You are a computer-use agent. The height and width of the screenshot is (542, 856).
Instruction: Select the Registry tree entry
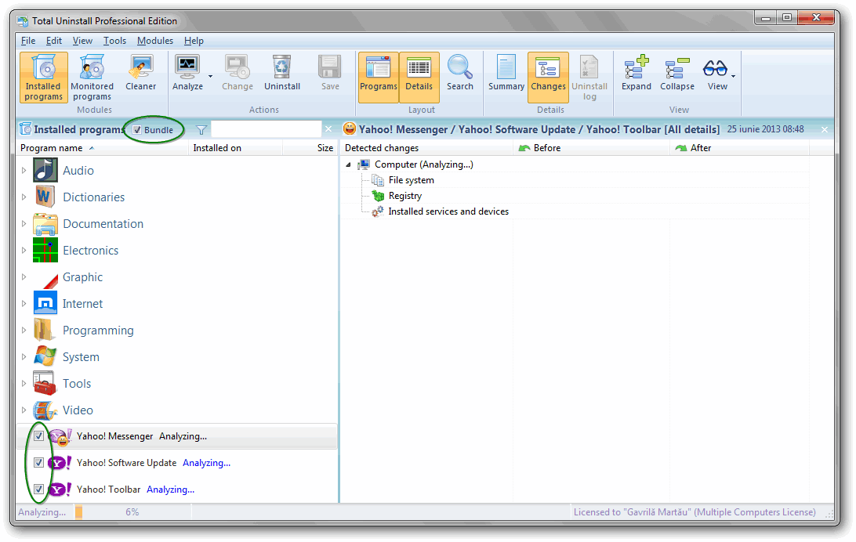click(x=404, y=196)
